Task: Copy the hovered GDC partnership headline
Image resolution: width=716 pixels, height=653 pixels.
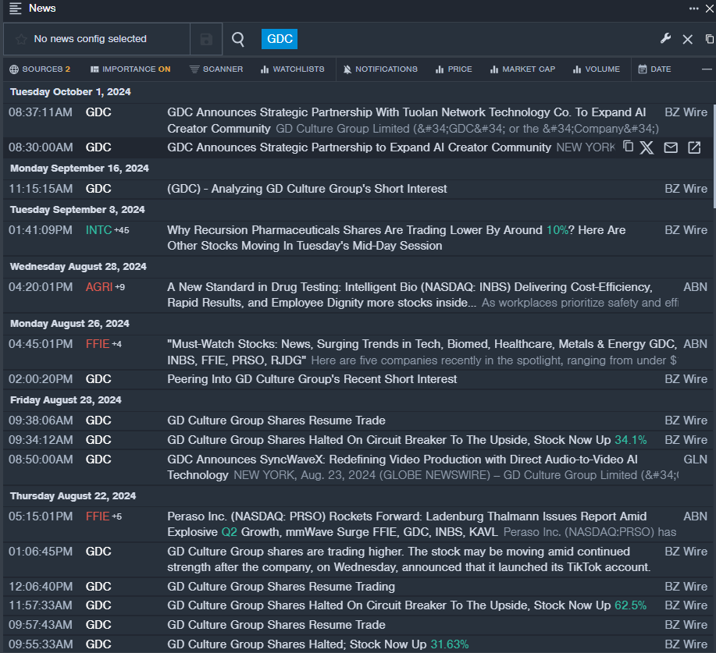Action: 629,147
